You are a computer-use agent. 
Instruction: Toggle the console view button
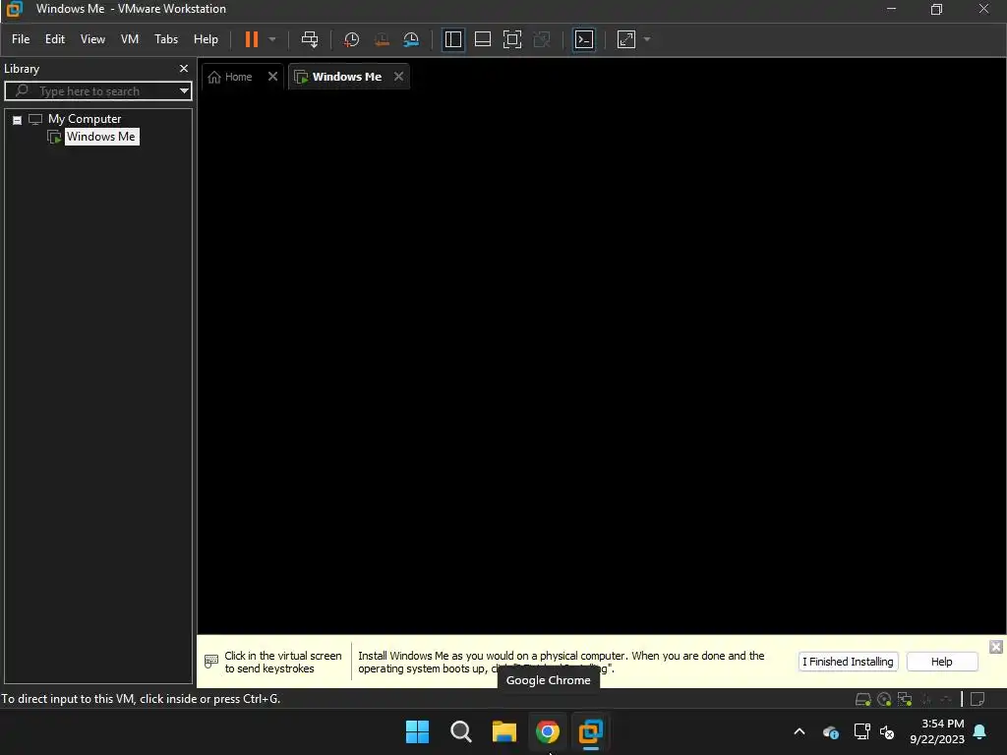[x=584, y=39]
